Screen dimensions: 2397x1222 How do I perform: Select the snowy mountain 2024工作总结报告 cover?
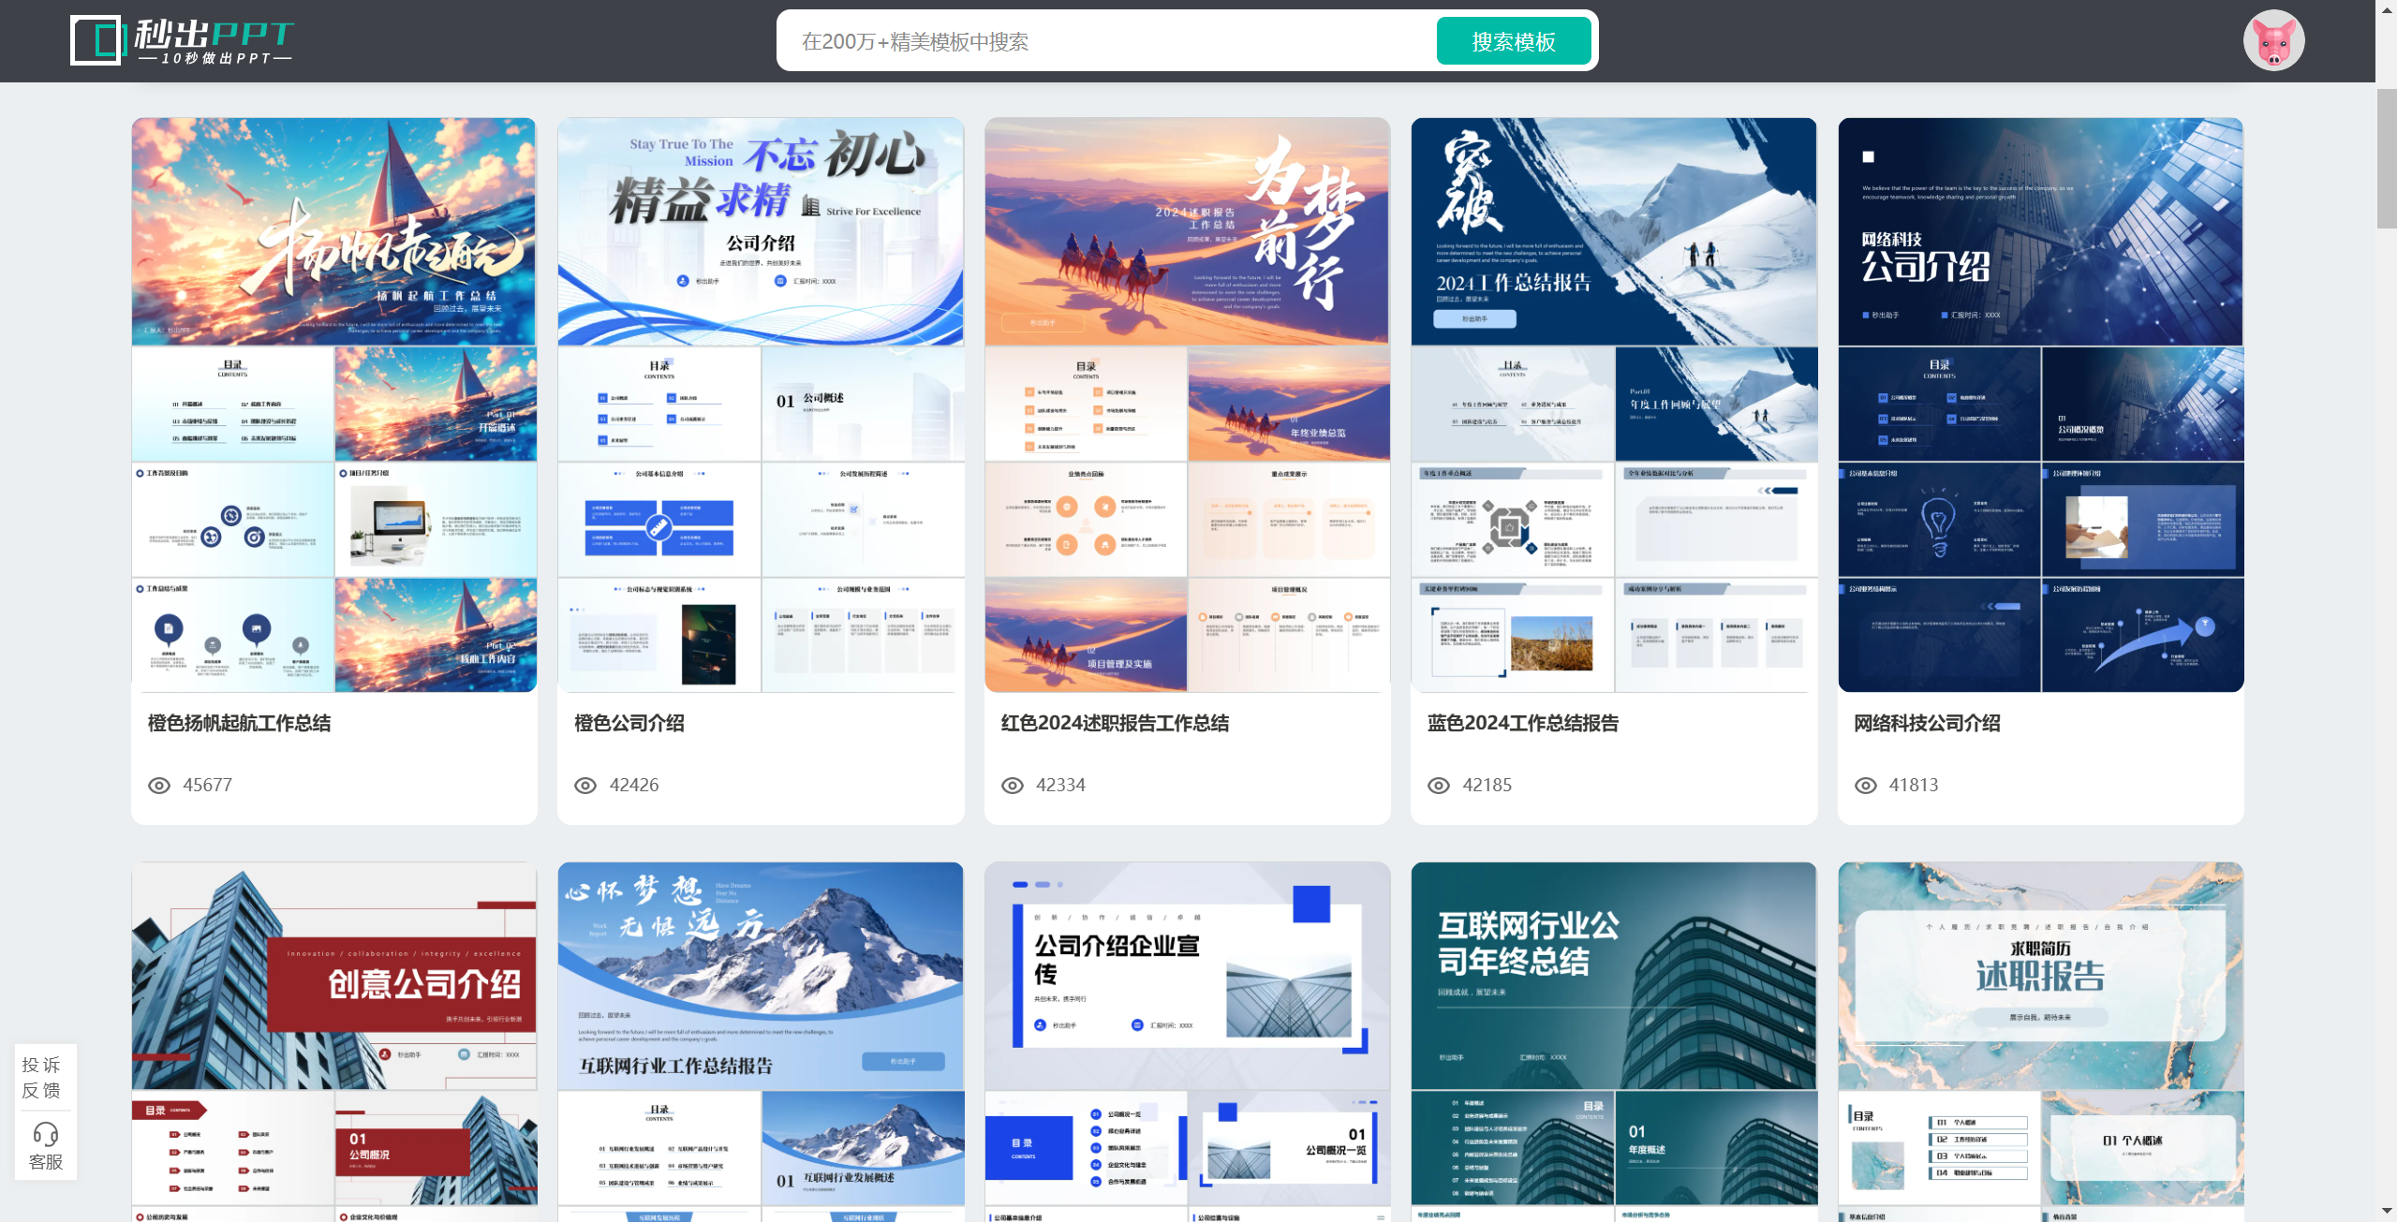click(x=1614, y=231)
